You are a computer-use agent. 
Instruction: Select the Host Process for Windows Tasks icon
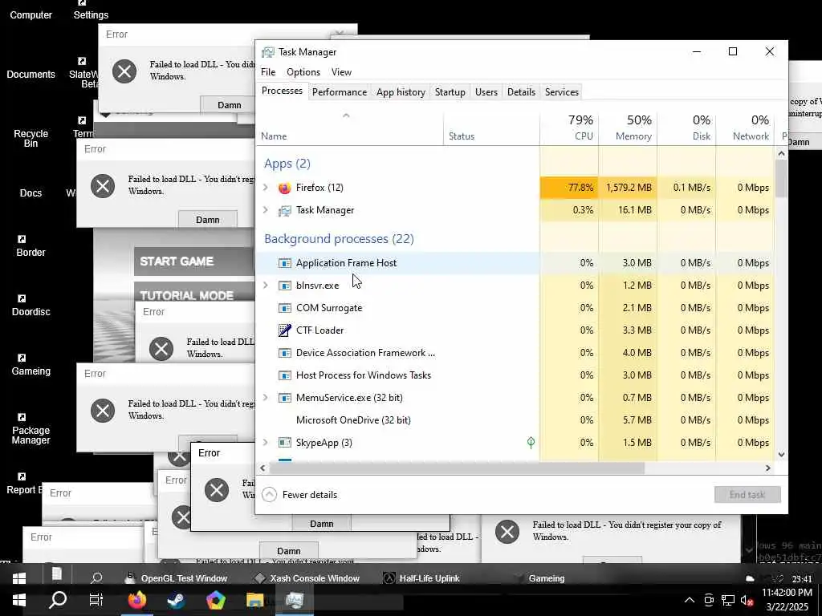[x=285, y=375]
